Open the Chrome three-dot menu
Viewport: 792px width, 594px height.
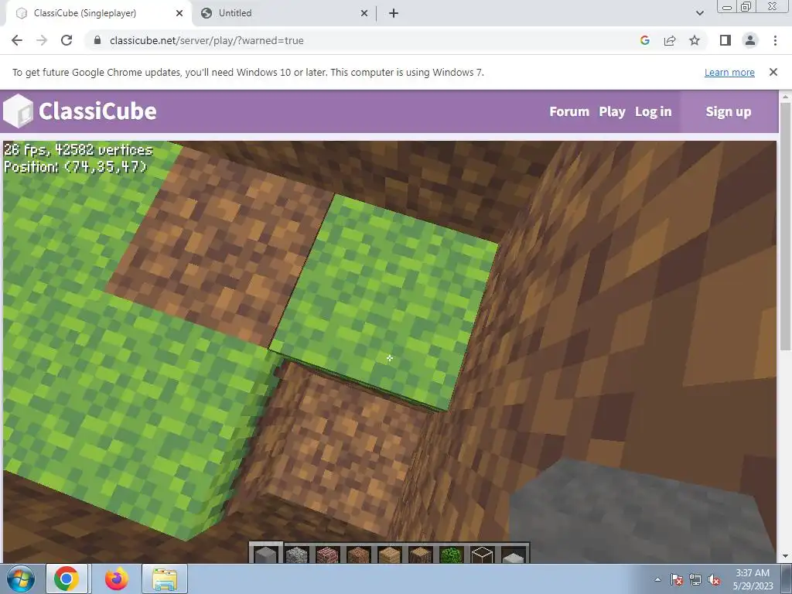coord(775,40)
